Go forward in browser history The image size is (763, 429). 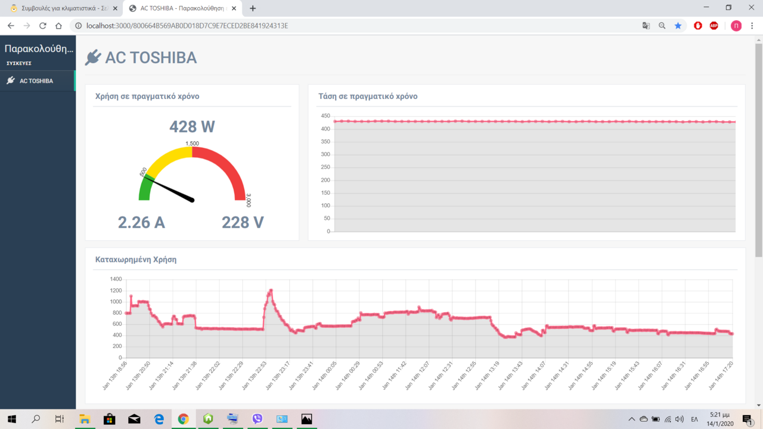pyautogui.click(x=27, y=26)
